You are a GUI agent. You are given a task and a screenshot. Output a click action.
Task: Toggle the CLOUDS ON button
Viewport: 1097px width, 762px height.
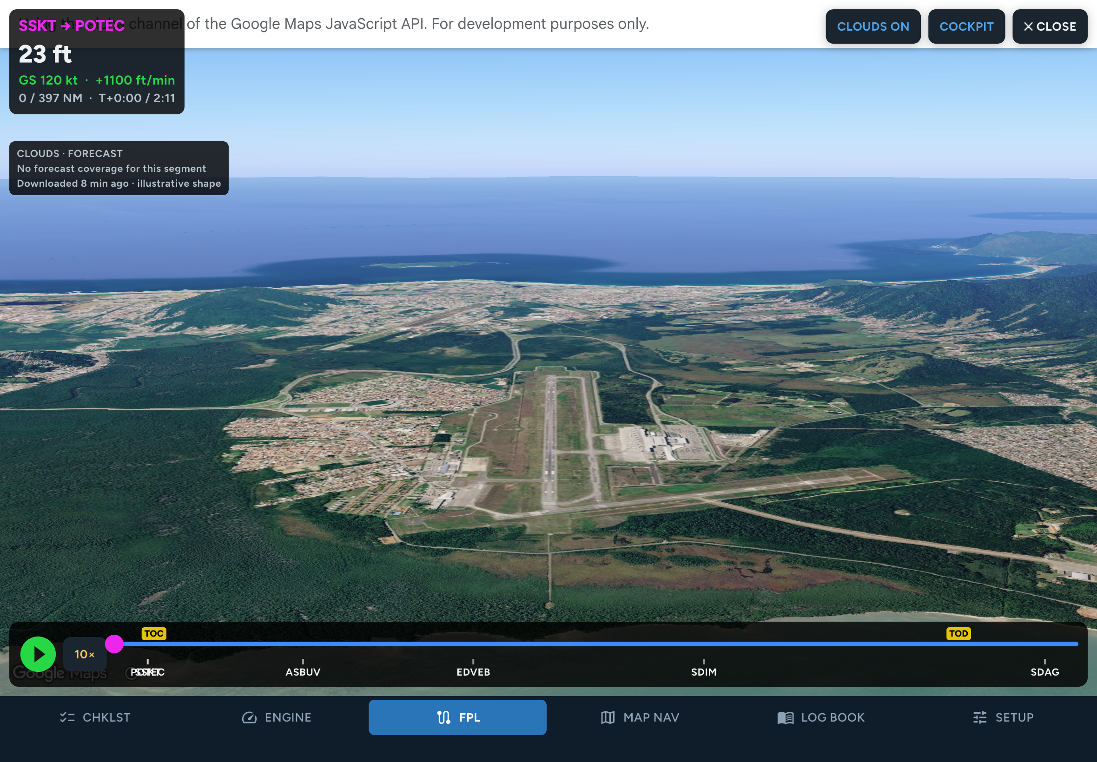(873, 26)
